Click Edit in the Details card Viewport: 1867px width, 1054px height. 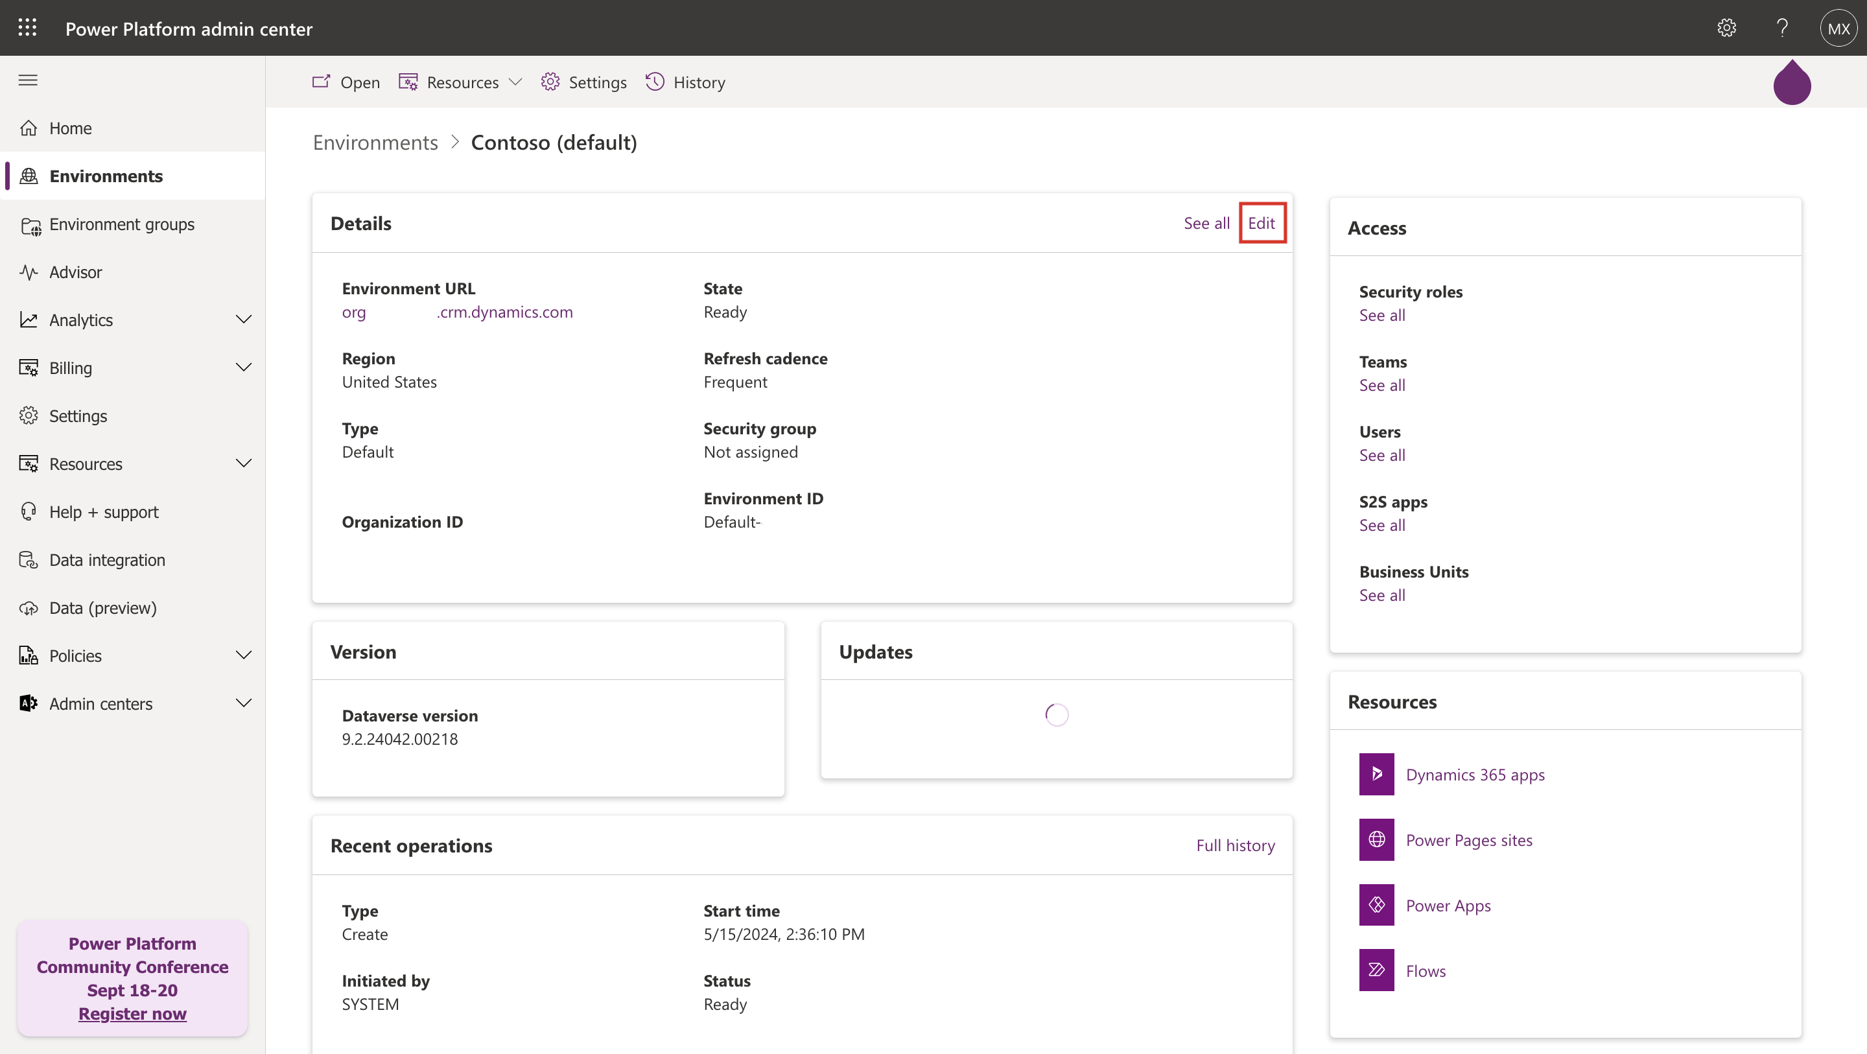(x=1261, y=222)
